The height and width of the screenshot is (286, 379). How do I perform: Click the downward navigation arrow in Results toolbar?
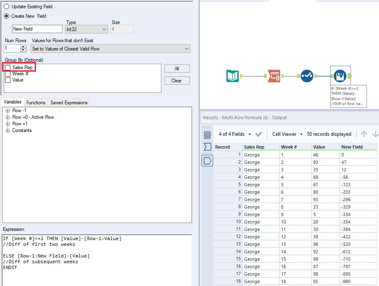click(x=375, y=135)
